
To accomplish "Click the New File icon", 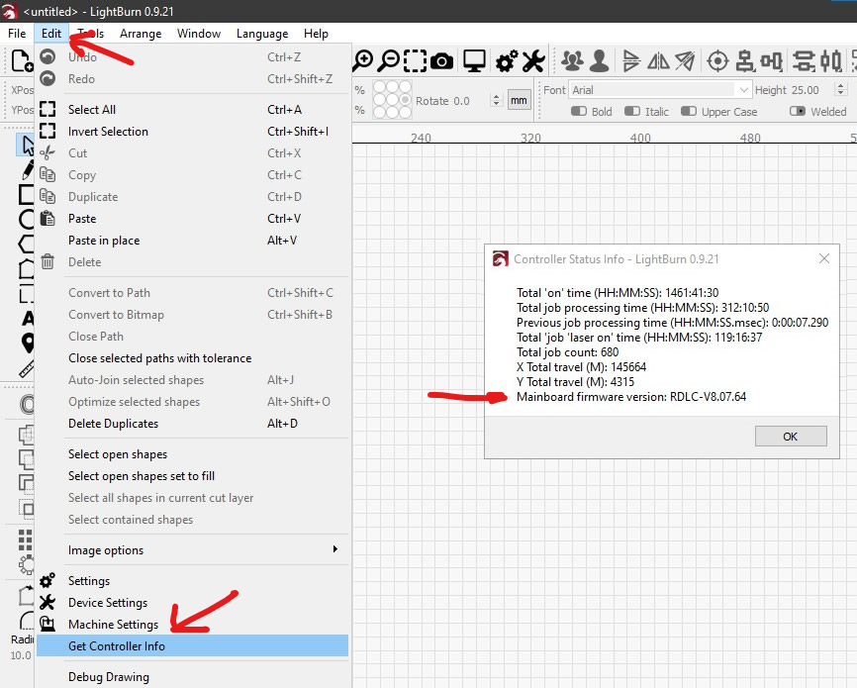I will coord(22,60).
